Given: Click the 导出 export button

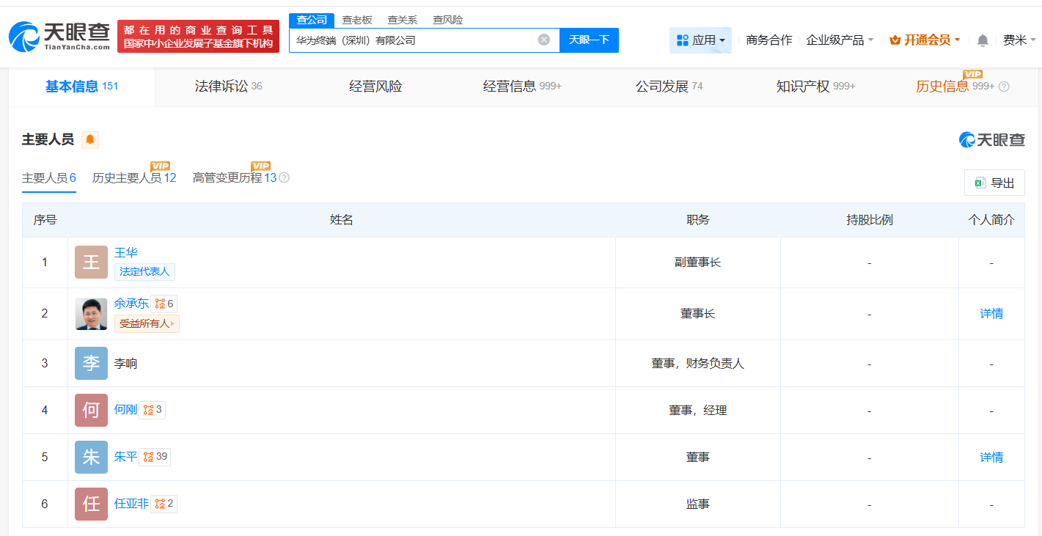Looking at the screenshot, I should pos(994,183).
